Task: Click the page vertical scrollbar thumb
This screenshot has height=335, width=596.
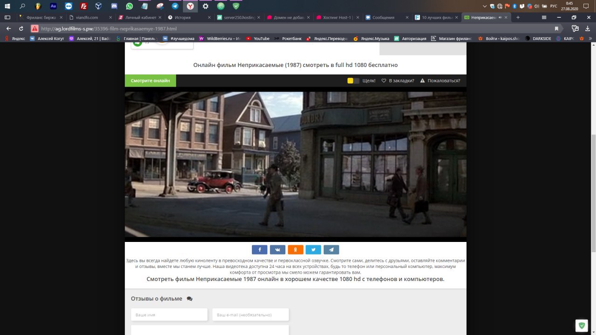Action: coord(593,193)
